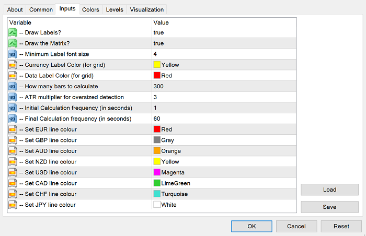Select bars to calculate value 300
The width and height of the screenshot is (366, 236).
click(x=158, y=86)
